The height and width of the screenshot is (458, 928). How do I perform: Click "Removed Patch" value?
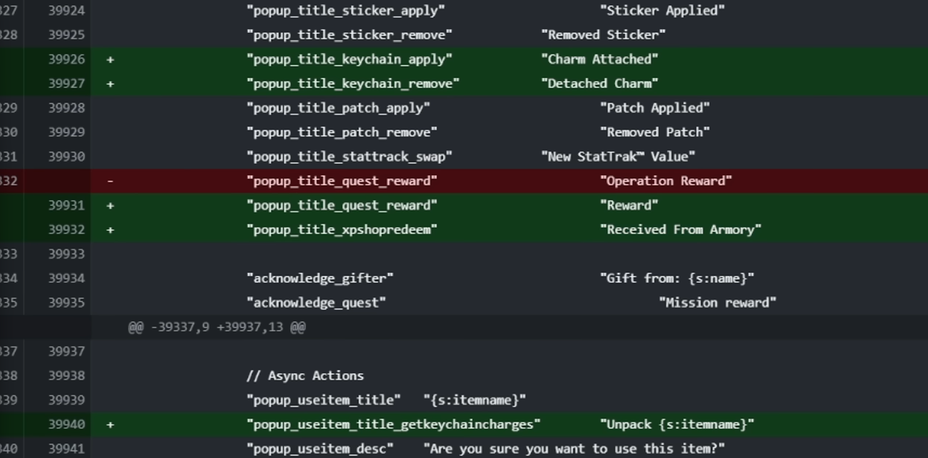tap(655, 132)
